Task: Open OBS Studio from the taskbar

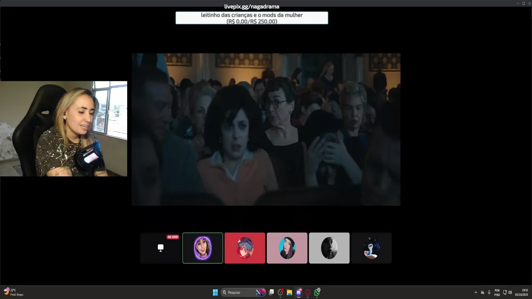Action: (281, 292)
